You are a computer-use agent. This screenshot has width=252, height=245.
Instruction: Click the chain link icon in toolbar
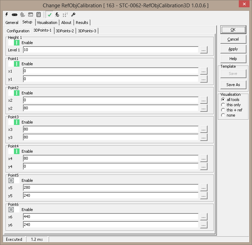point(15,15)
